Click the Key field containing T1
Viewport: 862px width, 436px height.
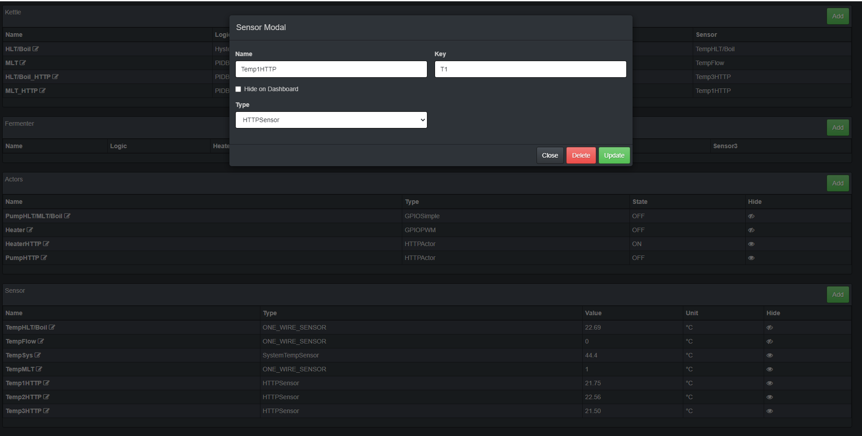(530, 69)
